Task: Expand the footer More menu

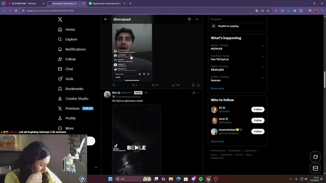Action: [x=249, y=155]
